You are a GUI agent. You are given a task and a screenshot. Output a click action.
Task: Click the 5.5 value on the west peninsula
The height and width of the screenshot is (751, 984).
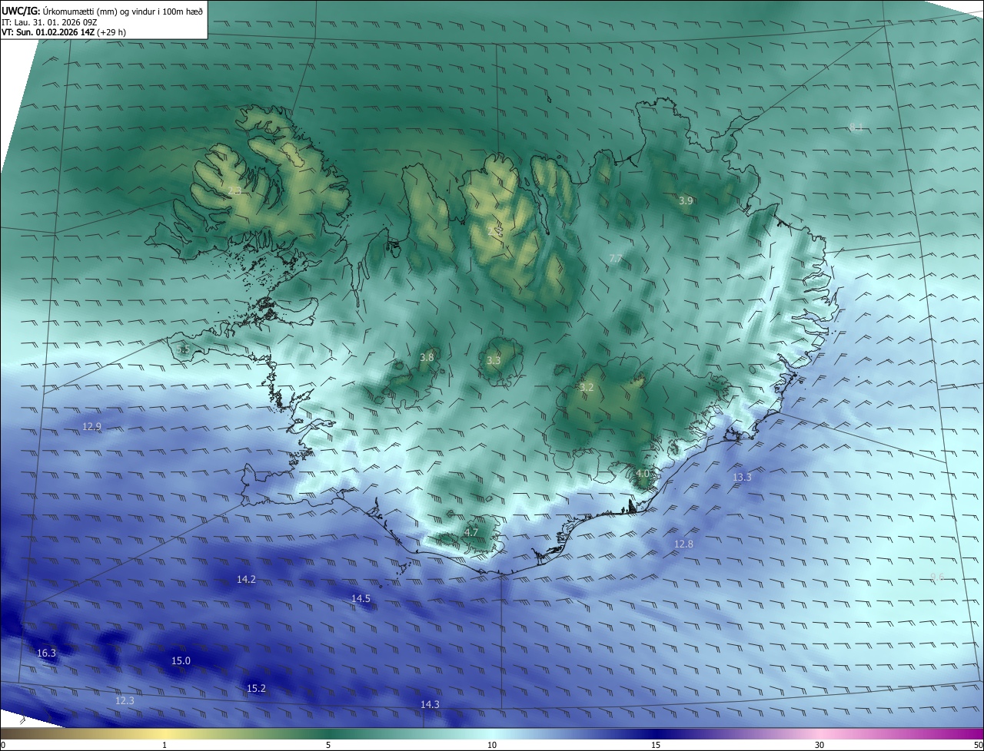click(183, 349)
